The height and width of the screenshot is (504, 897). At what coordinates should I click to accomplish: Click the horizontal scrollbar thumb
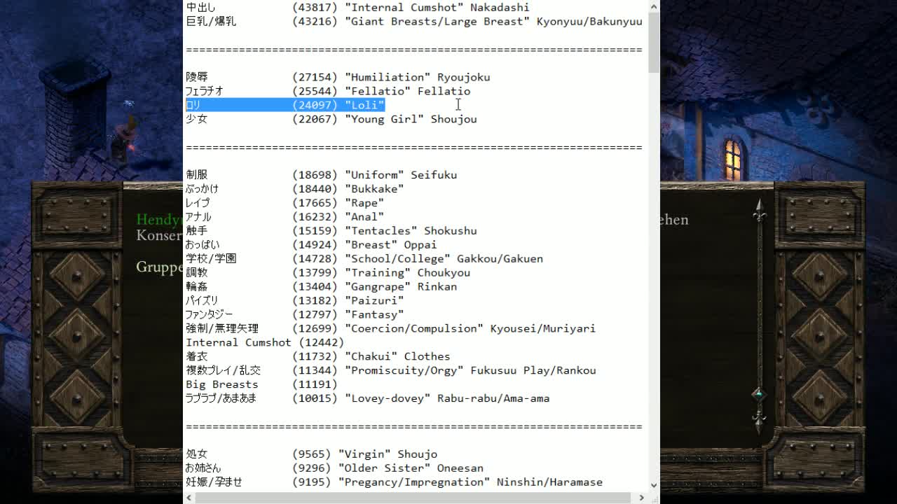coord(413,498)
